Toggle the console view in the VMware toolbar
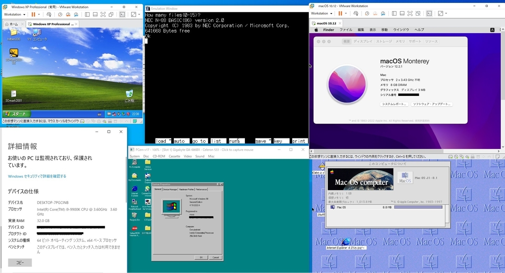The height and width of the screenshot is (273, 505). click(x=429, y=13)
